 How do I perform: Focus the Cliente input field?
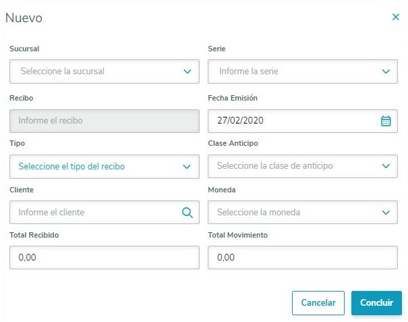click(94, 213)
